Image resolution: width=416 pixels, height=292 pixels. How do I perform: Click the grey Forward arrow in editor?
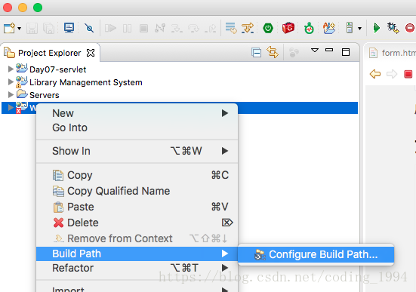[x=392, y=74]
